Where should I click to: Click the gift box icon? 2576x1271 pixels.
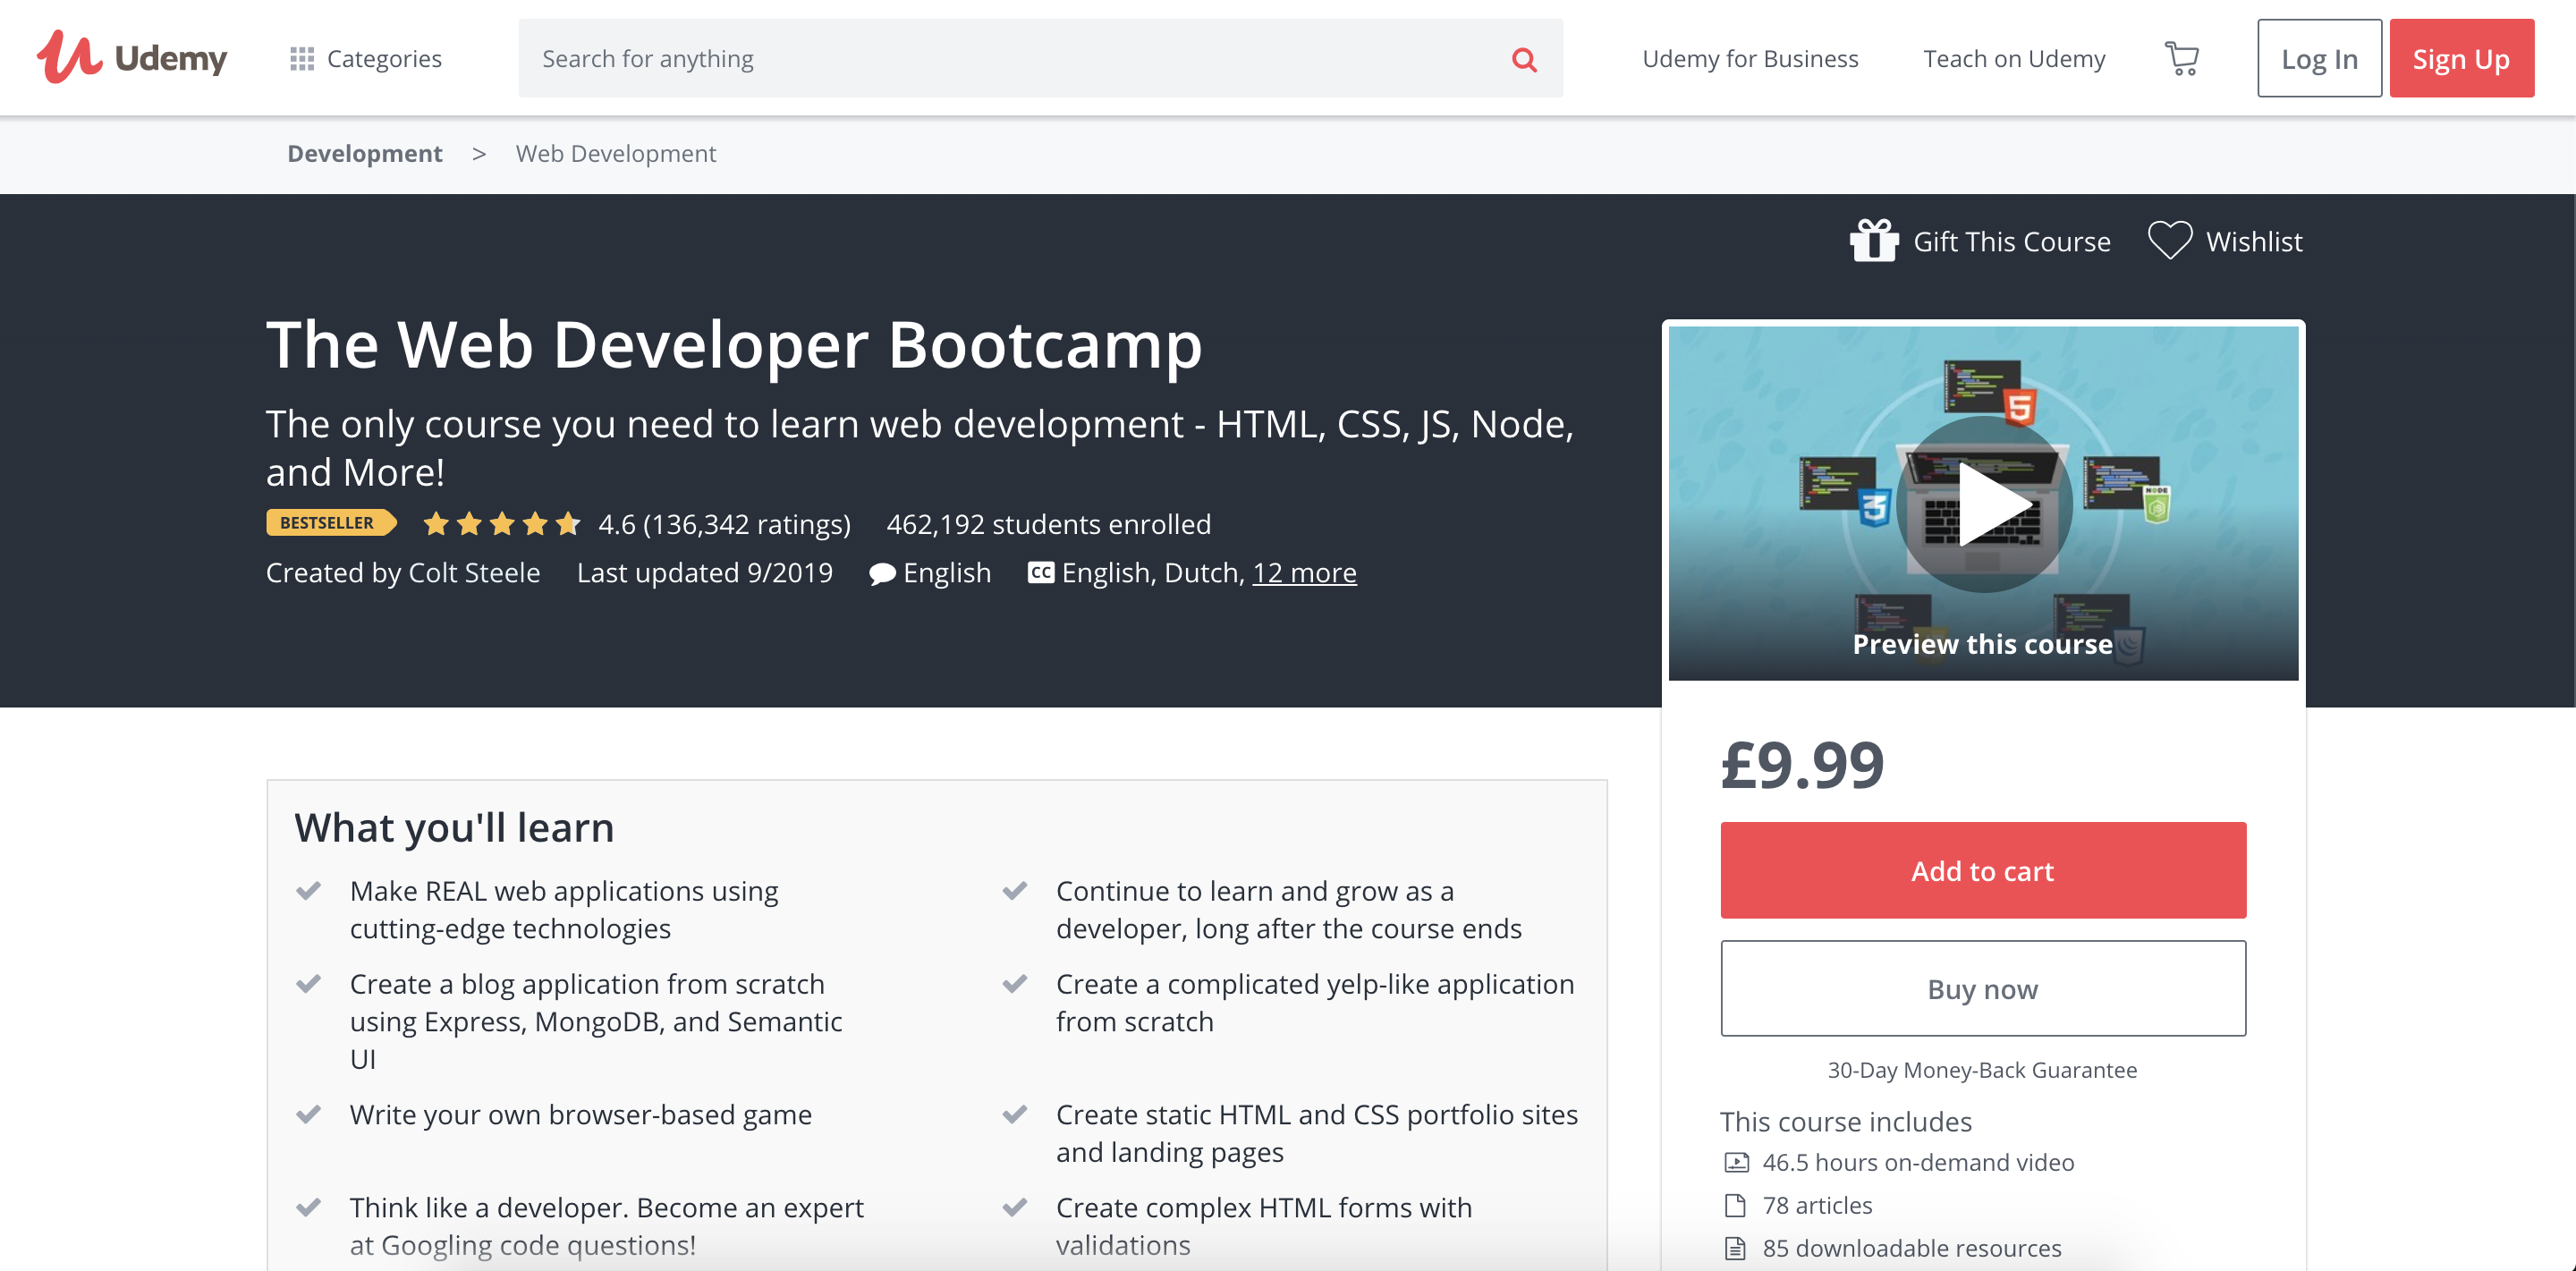point(1873,241)
